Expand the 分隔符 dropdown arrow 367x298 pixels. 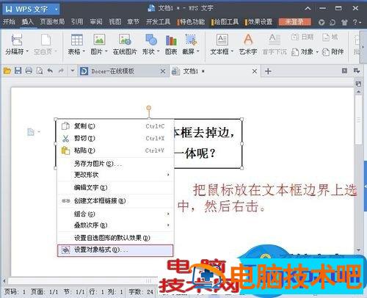[x=27, y=51]
